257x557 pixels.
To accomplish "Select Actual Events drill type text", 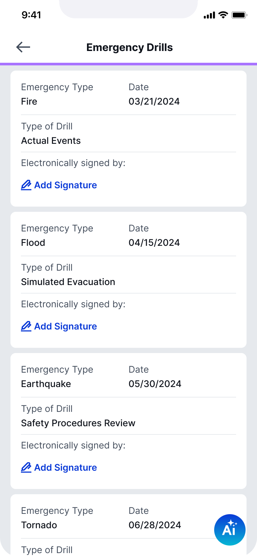I will coord(51,141).
